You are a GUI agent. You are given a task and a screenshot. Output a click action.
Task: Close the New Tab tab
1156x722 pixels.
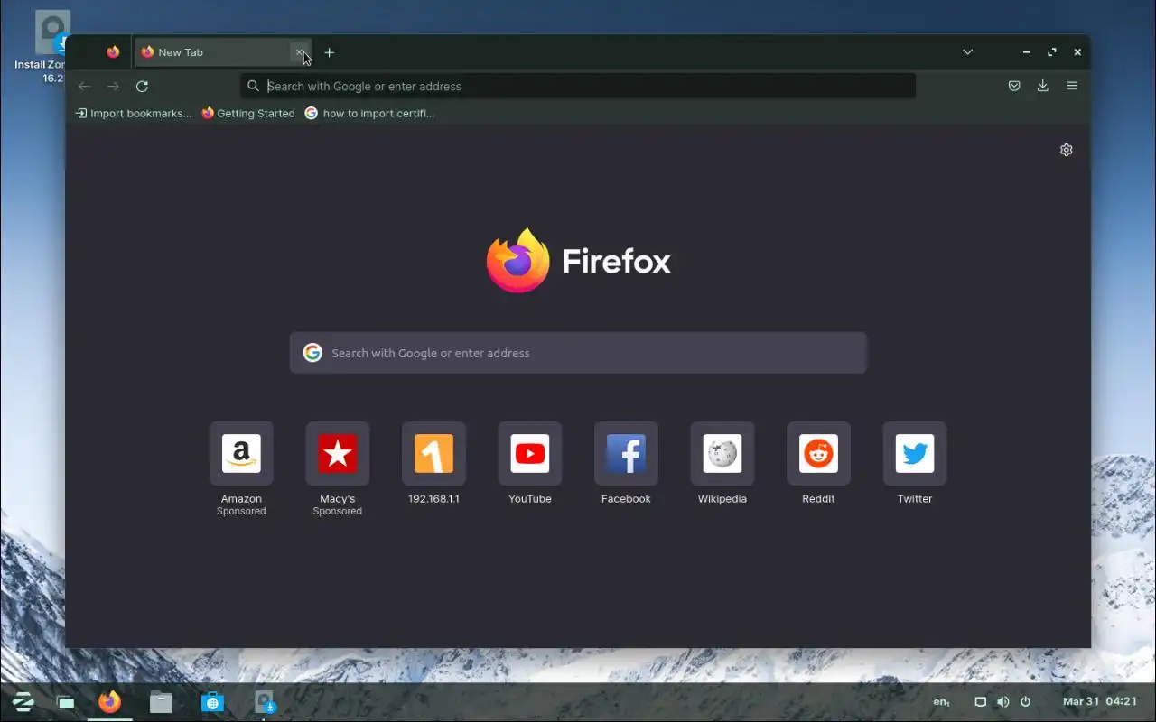(300, 52)
